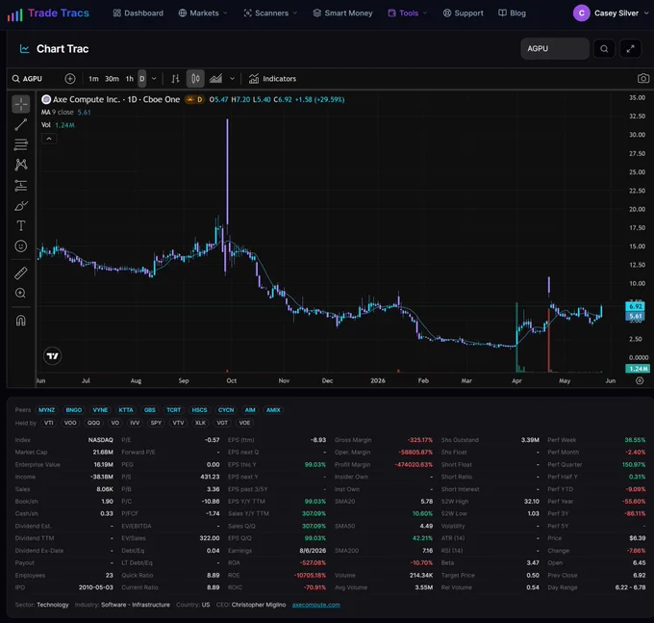
Task: Open Smart Money page
Action: [x=342, y=13]
